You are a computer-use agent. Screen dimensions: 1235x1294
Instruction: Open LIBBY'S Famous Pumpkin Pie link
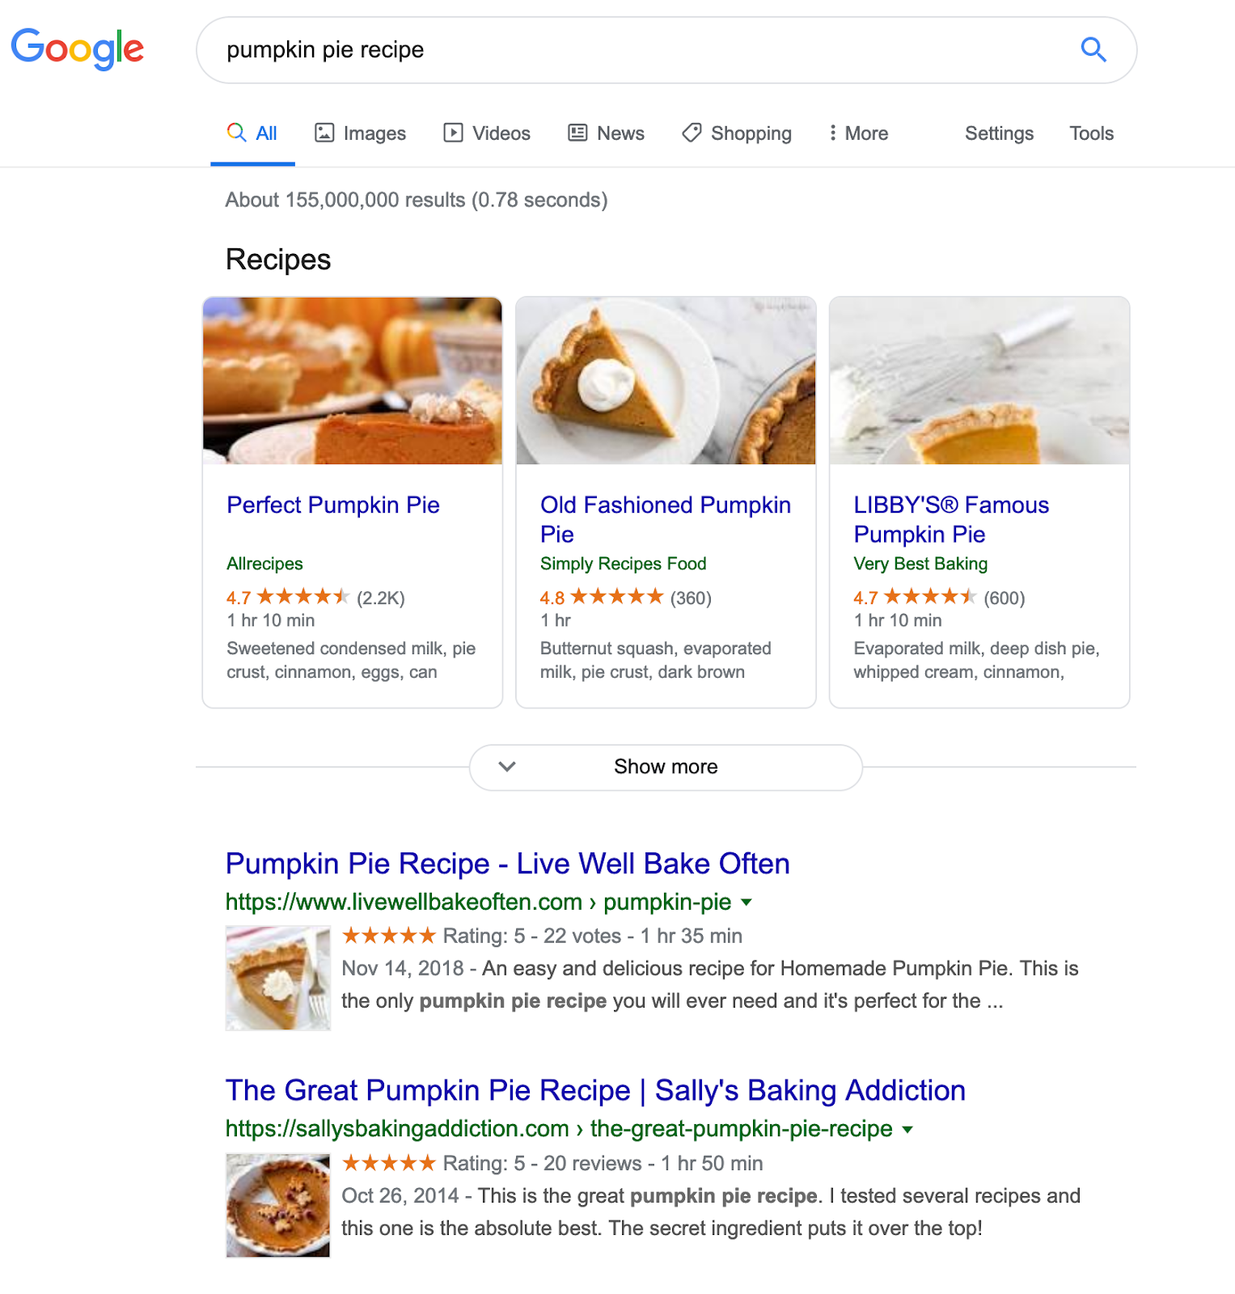[x=951, y=519]
